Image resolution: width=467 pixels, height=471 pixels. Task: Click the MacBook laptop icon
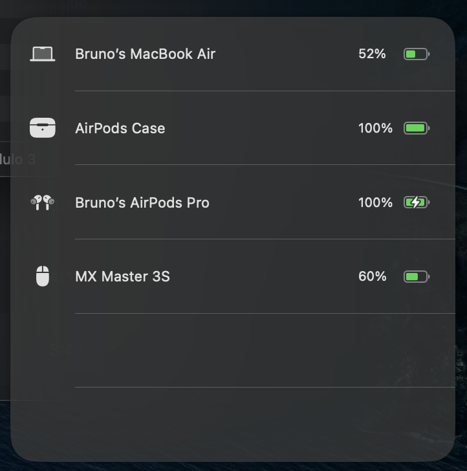(43, 54)
